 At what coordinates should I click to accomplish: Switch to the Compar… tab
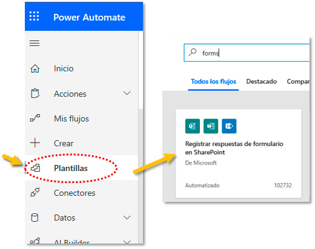tap(298, 82)
